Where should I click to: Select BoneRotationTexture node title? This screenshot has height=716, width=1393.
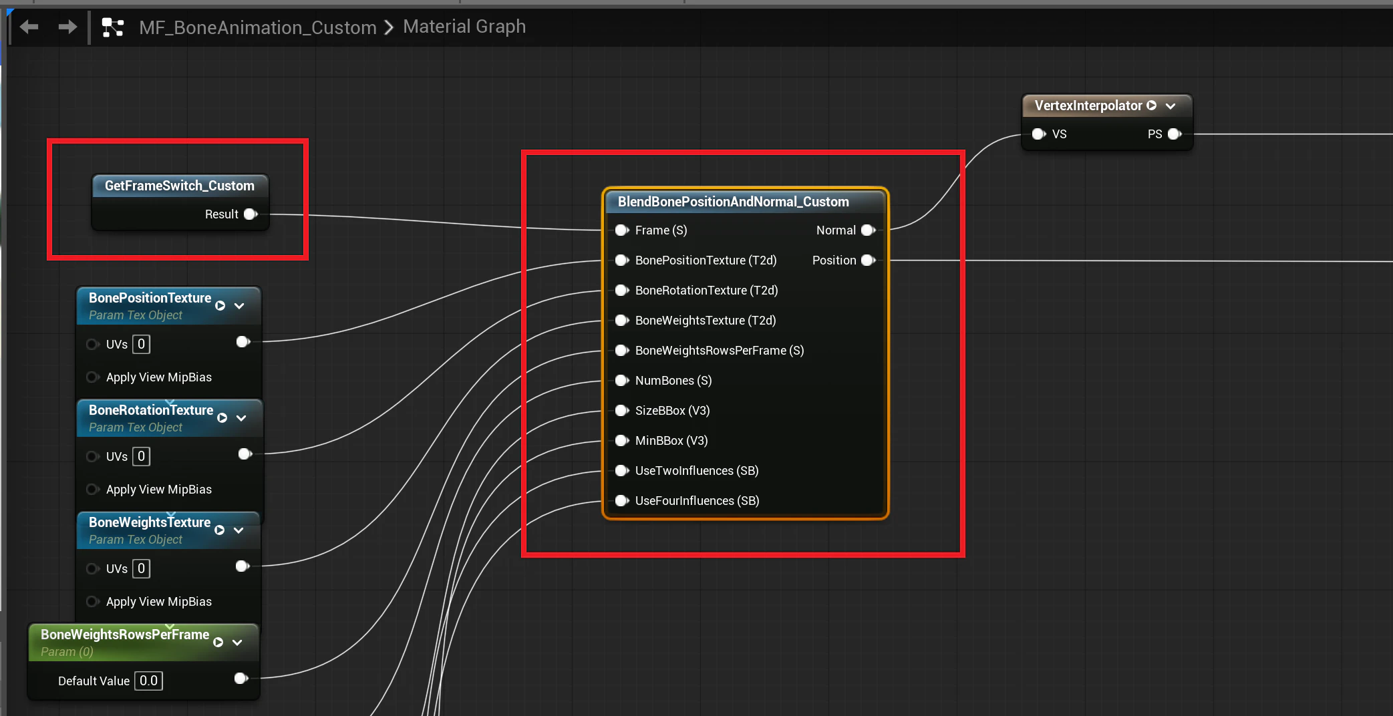[151, 410]
